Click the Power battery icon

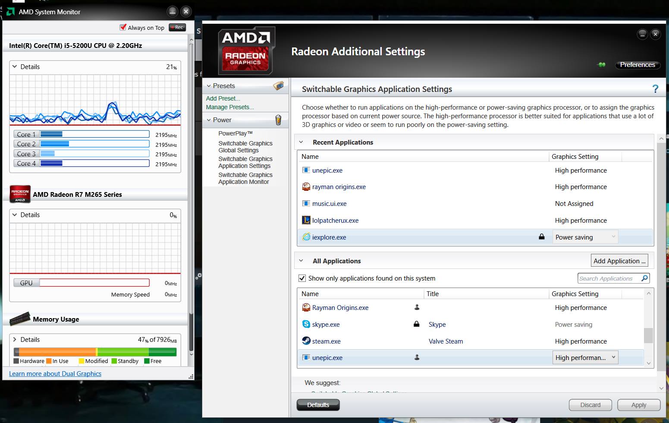point(278,120)
